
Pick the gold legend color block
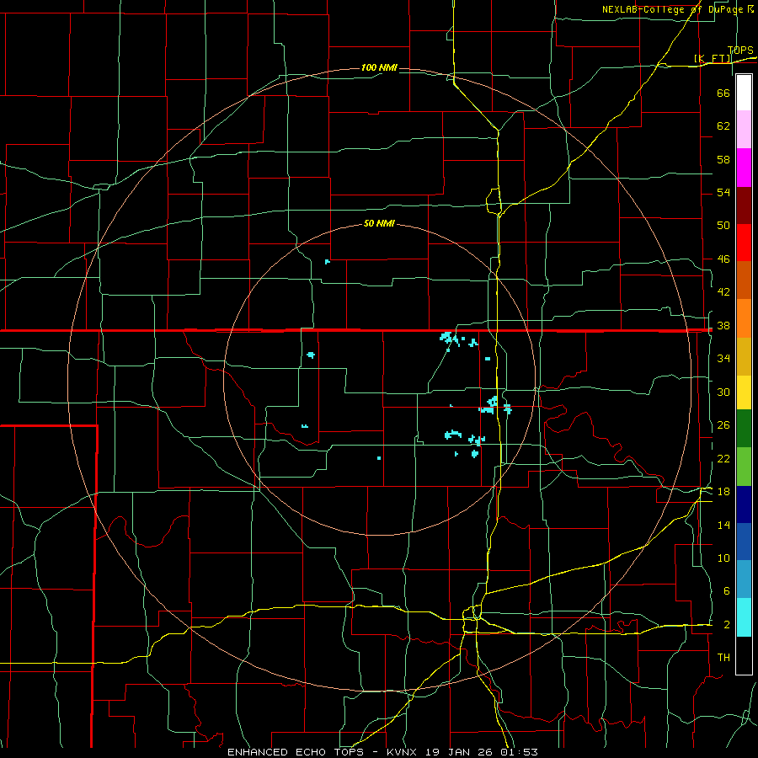click(744, 357)
